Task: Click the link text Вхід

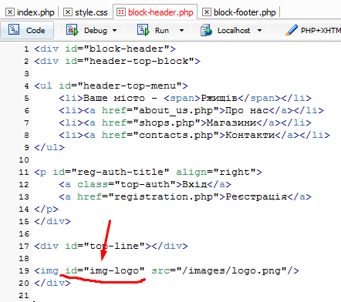Action: (194, 184)
